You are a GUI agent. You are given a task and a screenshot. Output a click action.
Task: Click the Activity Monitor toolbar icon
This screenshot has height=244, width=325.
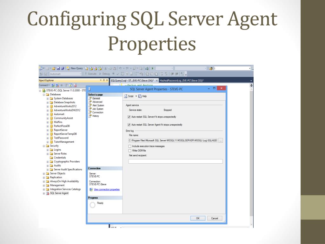coord(147,68)
